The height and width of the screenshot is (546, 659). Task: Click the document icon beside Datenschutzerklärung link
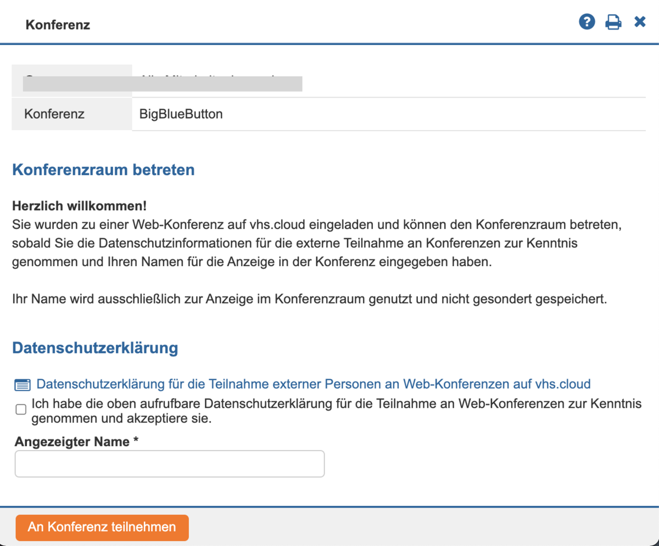(22, 384)
